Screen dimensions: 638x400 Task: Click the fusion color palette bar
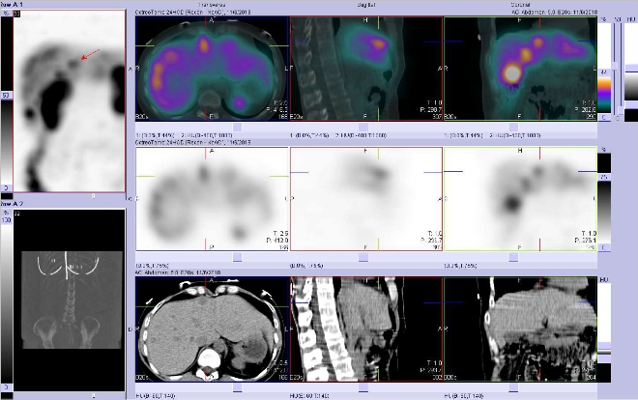[604, 95]
